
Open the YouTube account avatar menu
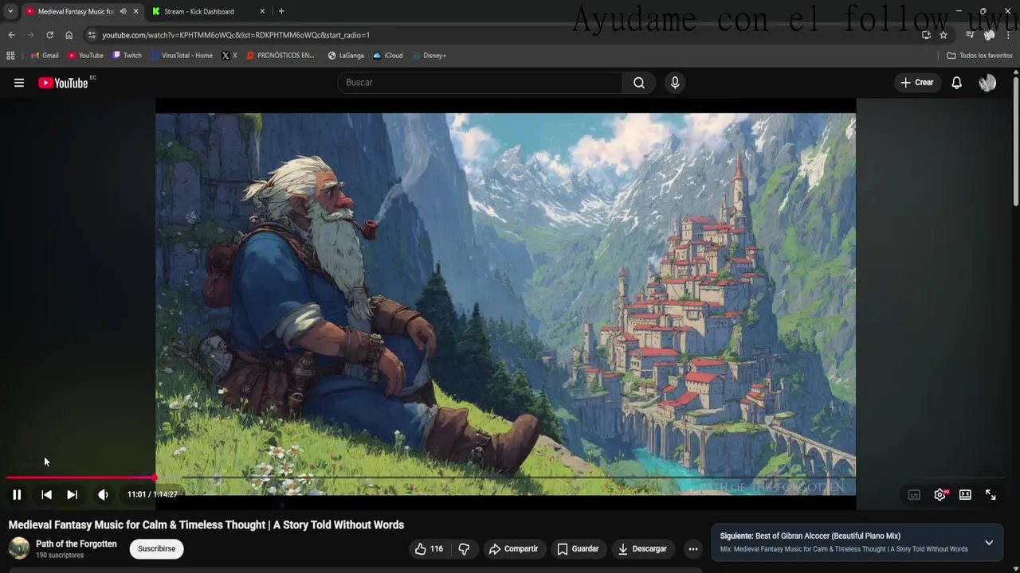coord(987,83)
